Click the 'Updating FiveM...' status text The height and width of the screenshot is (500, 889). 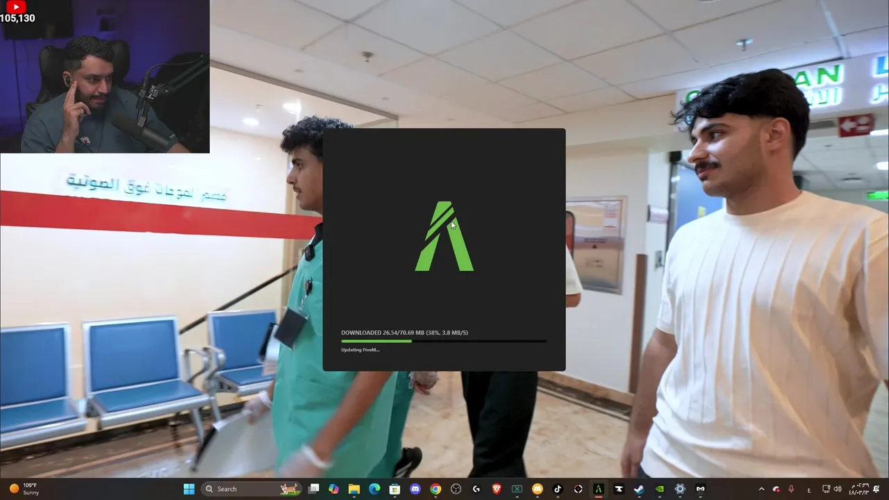[x=360, y=350]
